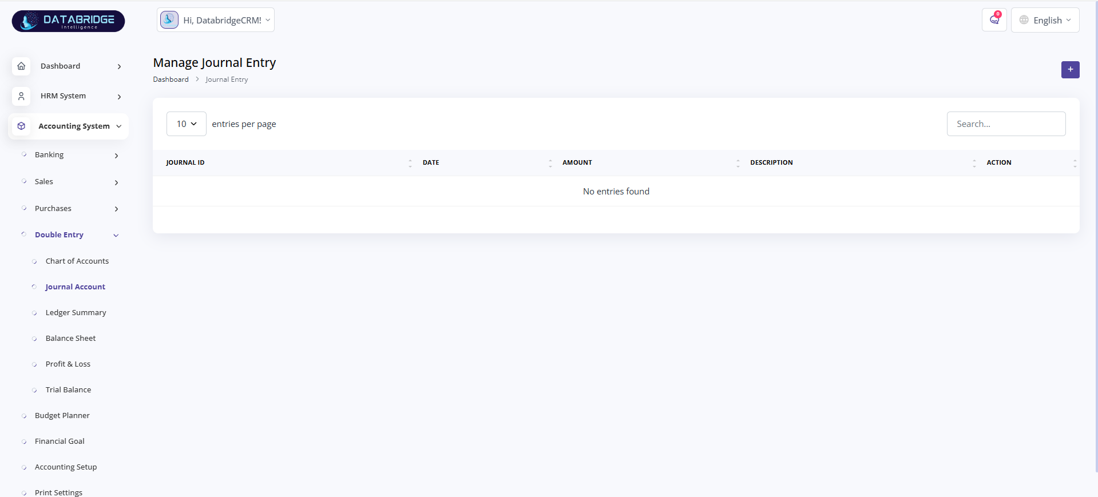Click the DESCRIPTION column header
This screenshot has width=1098, height=497.
tap(771, 163)
